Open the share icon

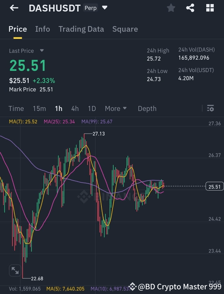pos(190,8)
